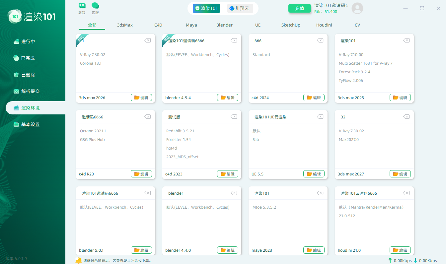Click the Octane 2021.1 entry
This screenshot has height=264, width=446.
click(93, 131)
